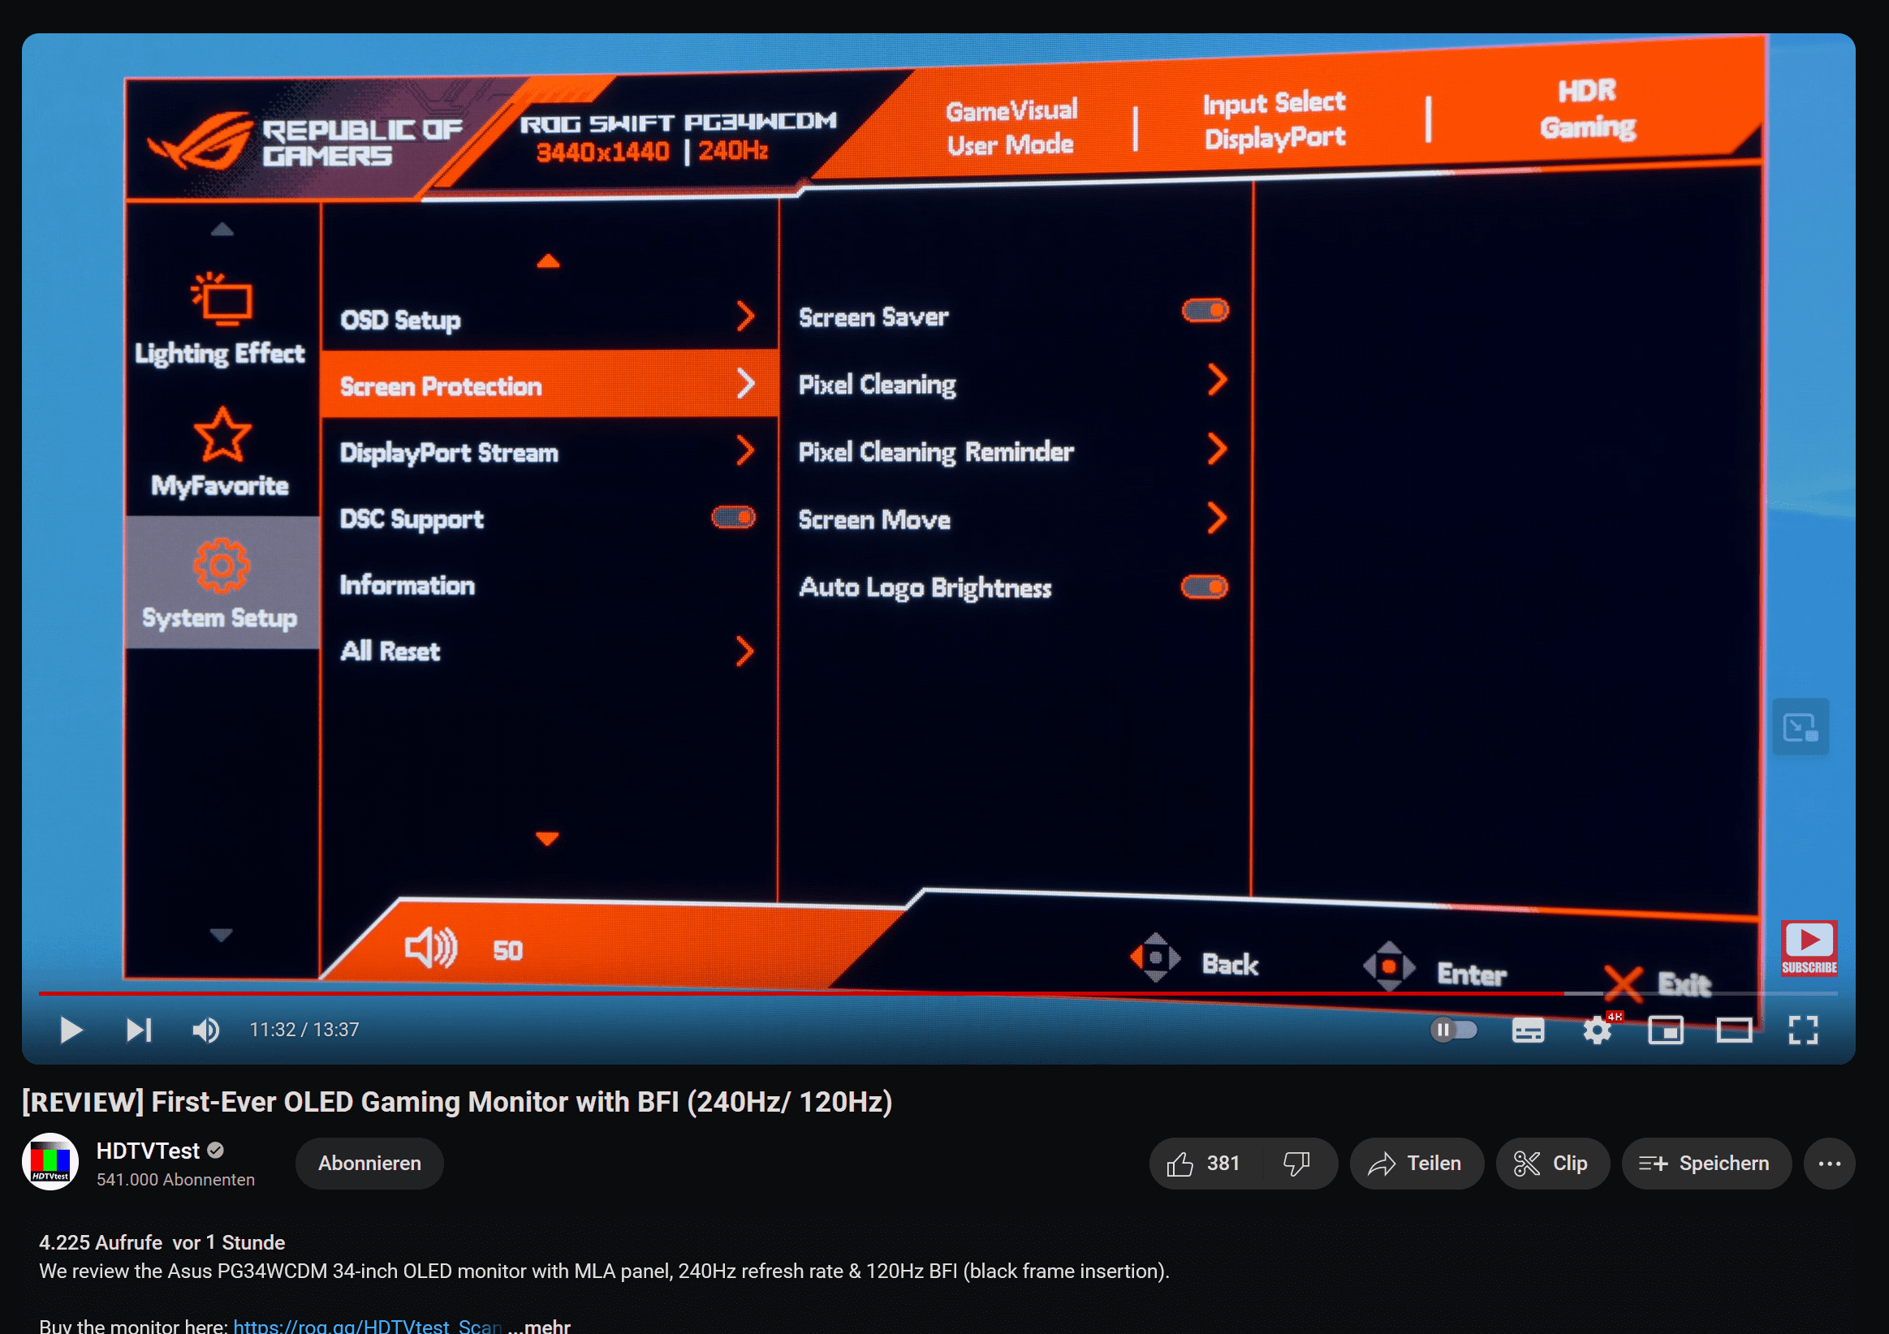Click orange up arrow in submenu
The width and height of the screenshot is (1889, 1334).
point(548,261)
